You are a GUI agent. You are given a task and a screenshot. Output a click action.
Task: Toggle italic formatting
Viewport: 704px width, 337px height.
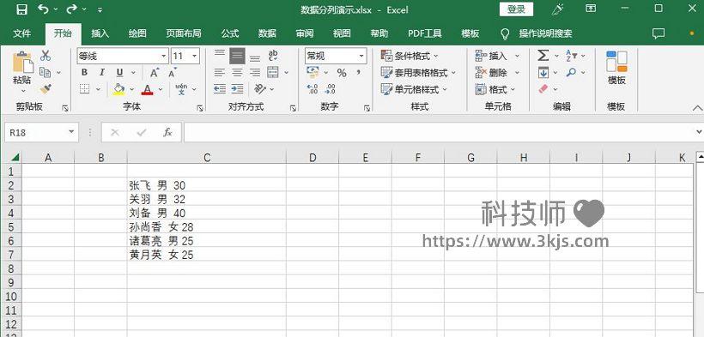click(102, 73)
